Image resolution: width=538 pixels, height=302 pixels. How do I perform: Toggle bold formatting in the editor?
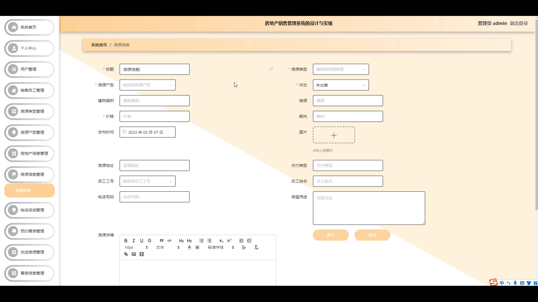click(x=126, y=240)
